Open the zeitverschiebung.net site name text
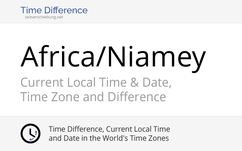This screenshot has width=242, height=151. 44,17
